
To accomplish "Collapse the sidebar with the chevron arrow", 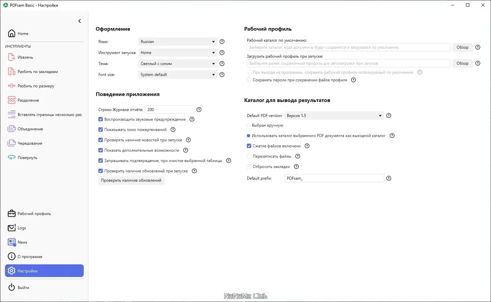I will coord(79,21).
